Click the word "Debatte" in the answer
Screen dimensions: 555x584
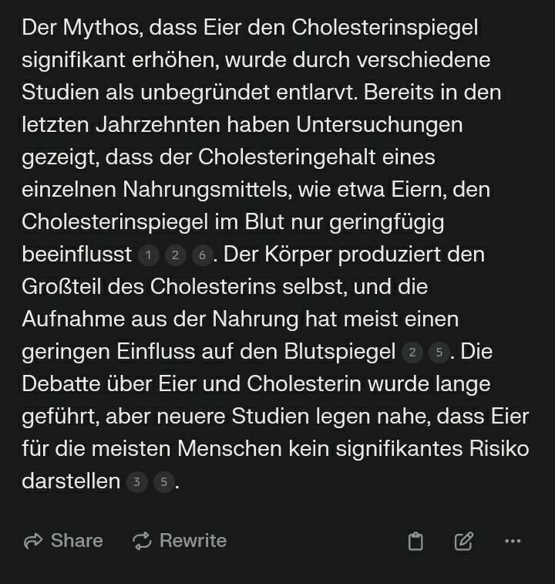(x=60, y=384)
